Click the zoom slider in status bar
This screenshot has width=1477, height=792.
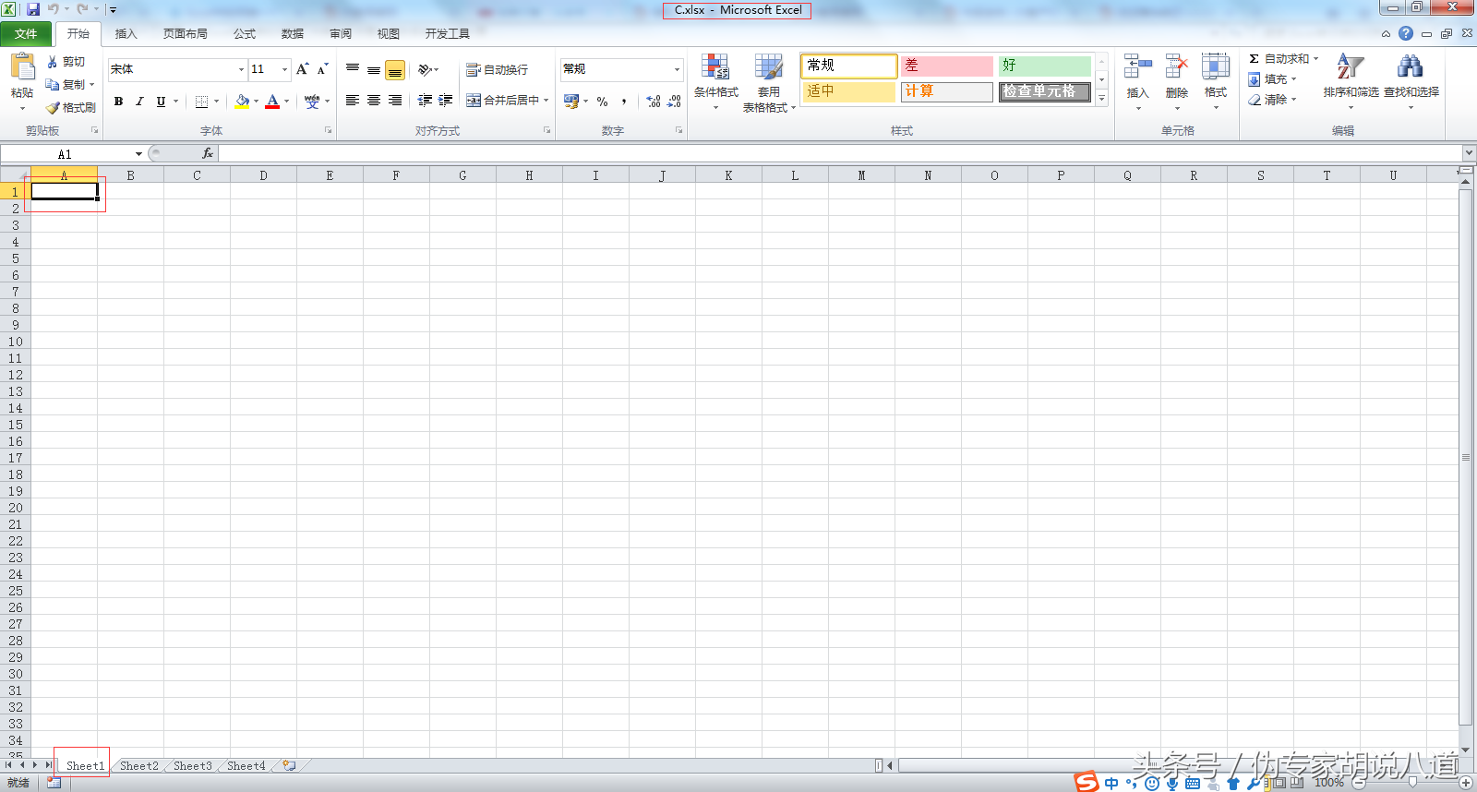tap(1412, 783)
